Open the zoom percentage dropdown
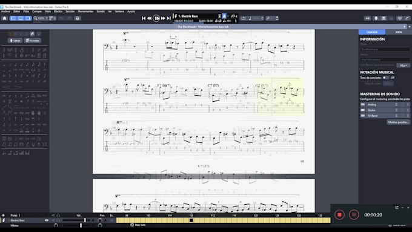 (x=43, y=18)
